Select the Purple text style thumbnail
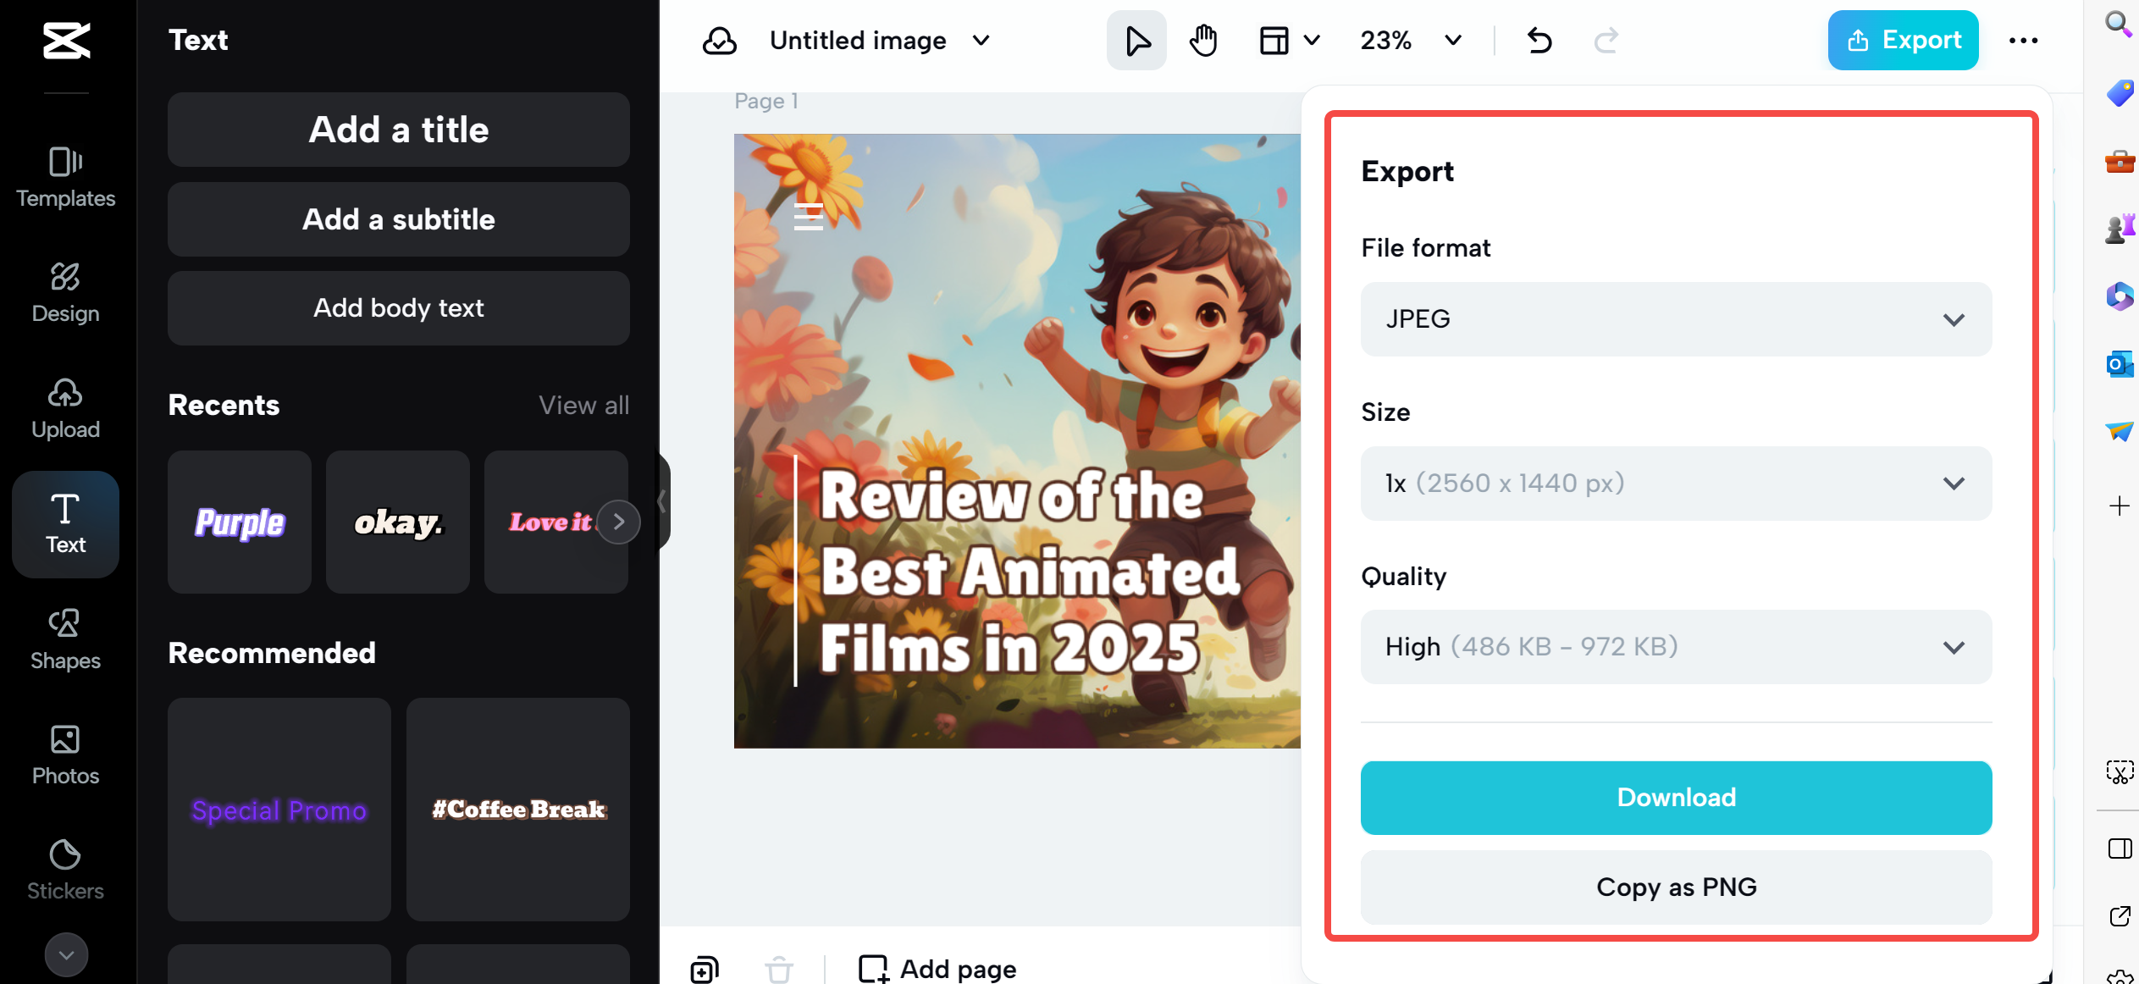Screen dimensions: 2139x984 coord(240,522)
